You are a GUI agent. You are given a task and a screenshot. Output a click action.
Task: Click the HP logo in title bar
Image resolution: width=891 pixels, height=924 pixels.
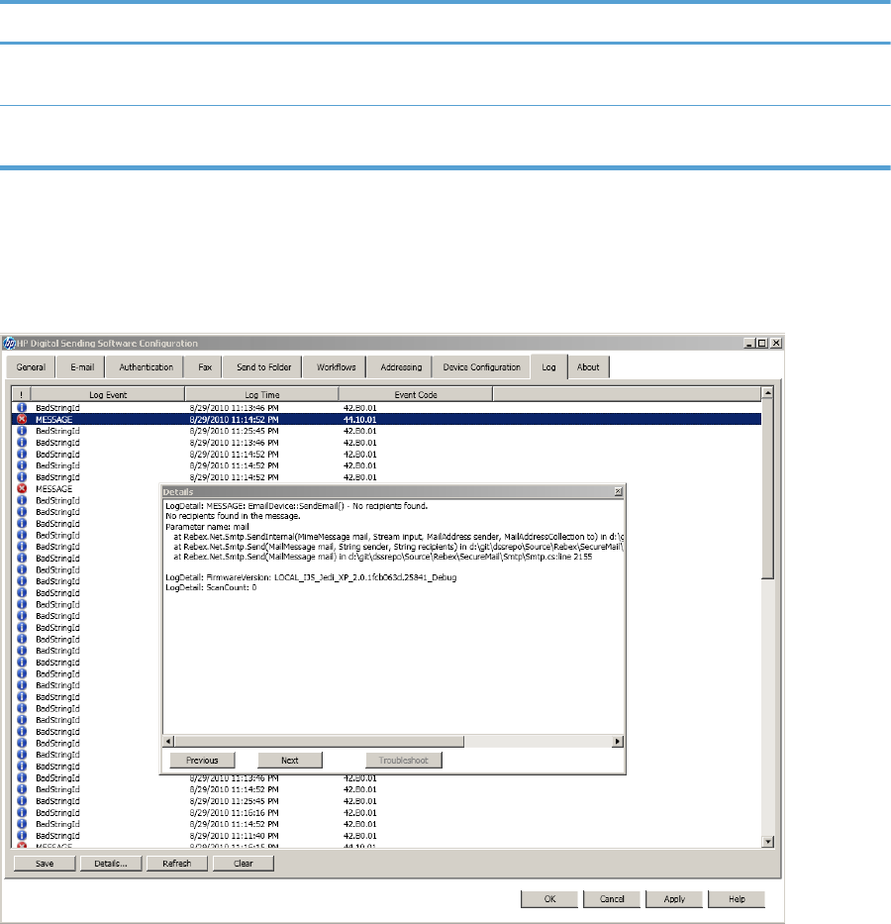(10, 343)
